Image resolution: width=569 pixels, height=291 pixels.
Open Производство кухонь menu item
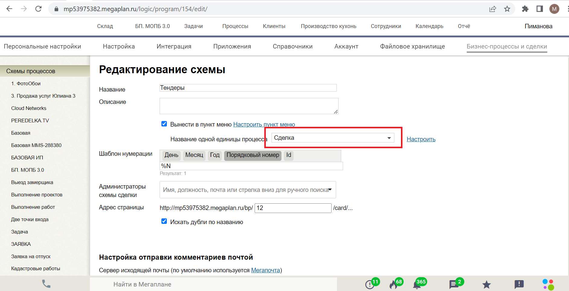[x=329, y=26]
